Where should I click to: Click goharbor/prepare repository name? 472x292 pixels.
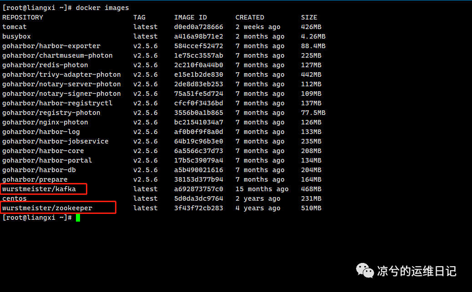coord(35,179)
